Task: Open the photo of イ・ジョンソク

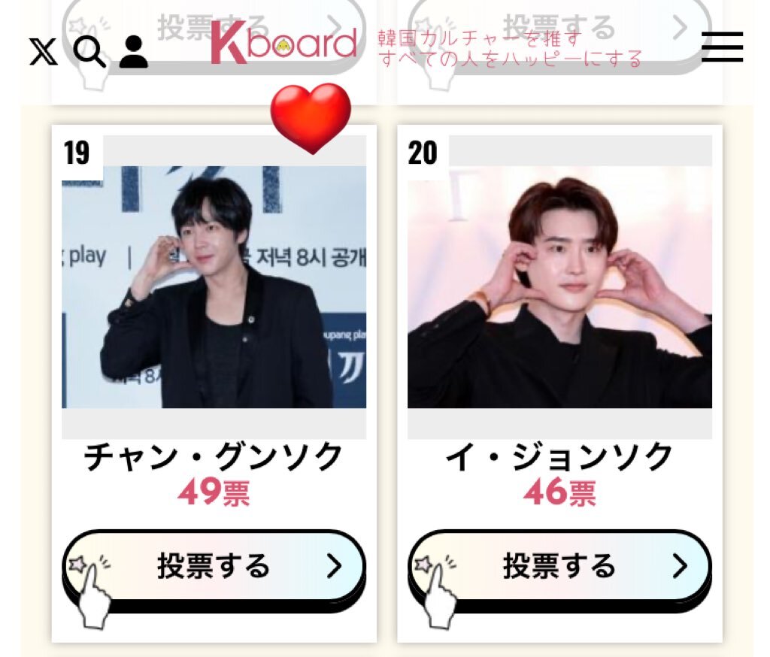Action: click(559, 286)
